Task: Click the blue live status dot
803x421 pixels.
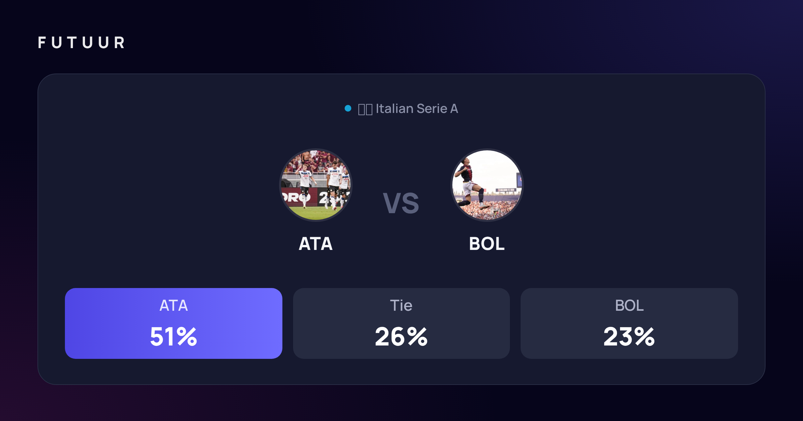Action: [x=348, y=108]
